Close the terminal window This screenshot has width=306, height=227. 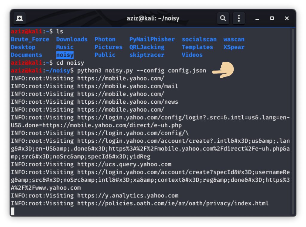click(x=287, y=18)
